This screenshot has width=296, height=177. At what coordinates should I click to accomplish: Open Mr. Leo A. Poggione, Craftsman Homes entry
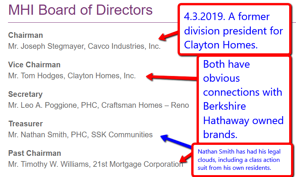(98, 105)
